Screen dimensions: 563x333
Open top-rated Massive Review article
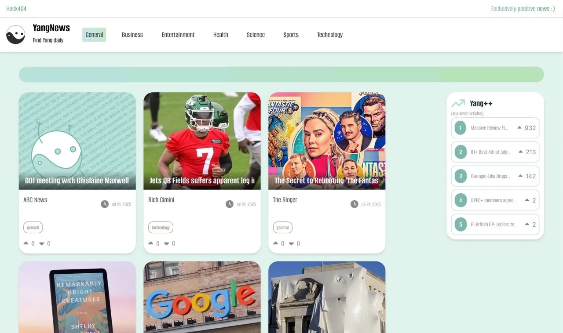coord(489,128)
